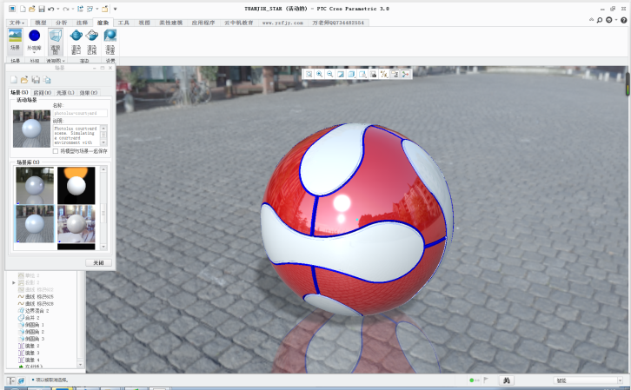Click the Close window icon in quick access toolbar
631x390 pixels.
(105, 9)
